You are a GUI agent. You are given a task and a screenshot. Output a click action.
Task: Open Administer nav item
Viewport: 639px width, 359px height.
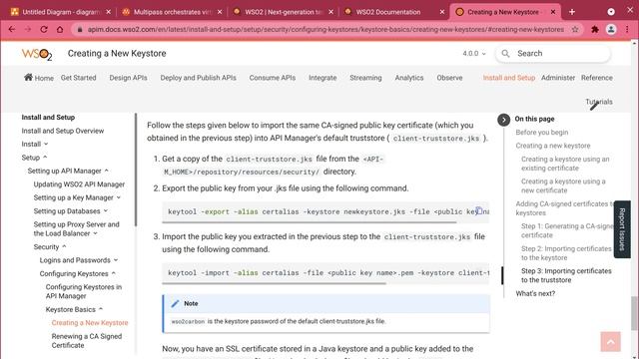click(x=558, y=78)
